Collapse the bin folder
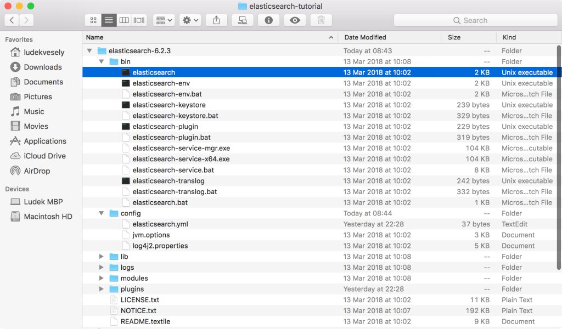 (x=102, y=61)
